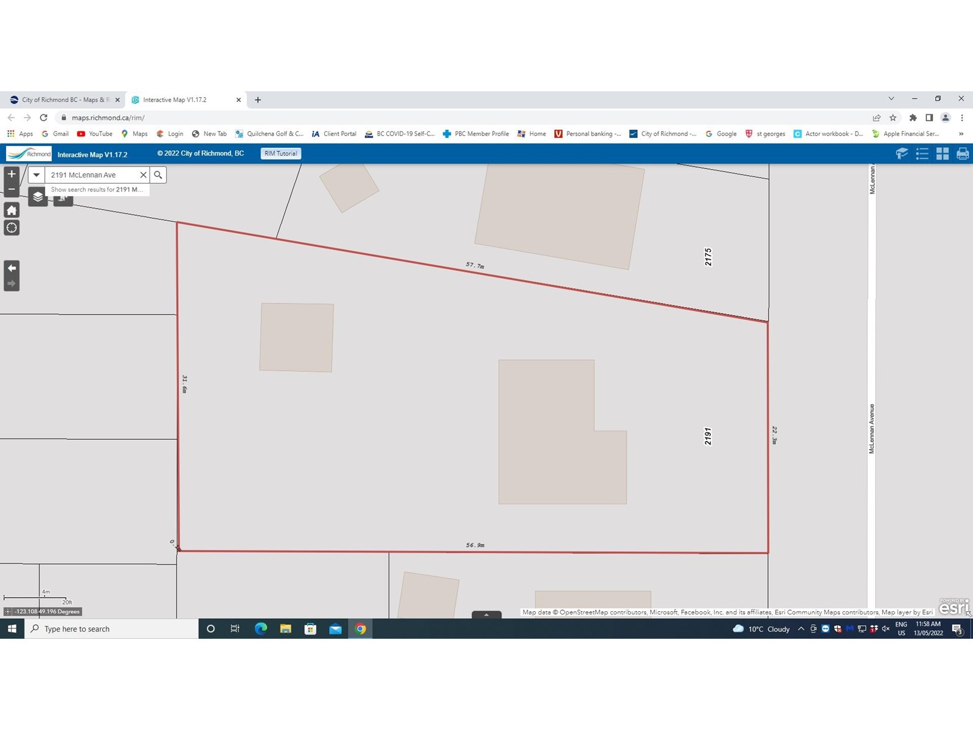Clear the 2191 McLennan Ave search text

point(144,175)
